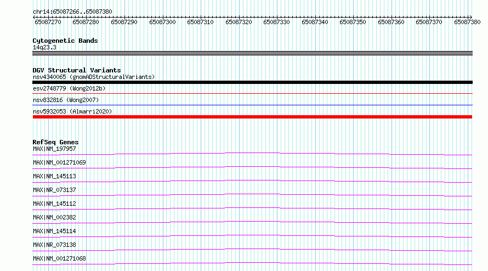This screenshot has height=271, width=488.
Task: Click the thick red nsv5932053 variant bar
Action: coord(252,117)
